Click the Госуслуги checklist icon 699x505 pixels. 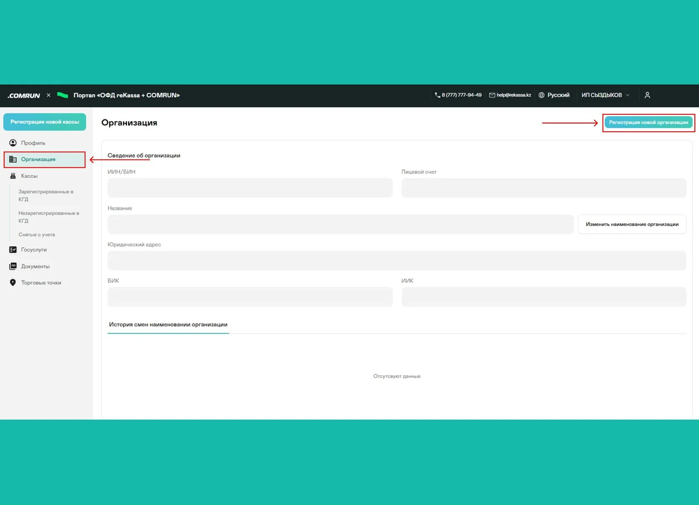13,250
